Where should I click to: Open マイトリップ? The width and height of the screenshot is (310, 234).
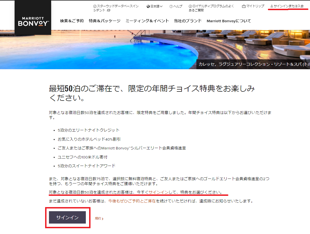coord(253,6)
